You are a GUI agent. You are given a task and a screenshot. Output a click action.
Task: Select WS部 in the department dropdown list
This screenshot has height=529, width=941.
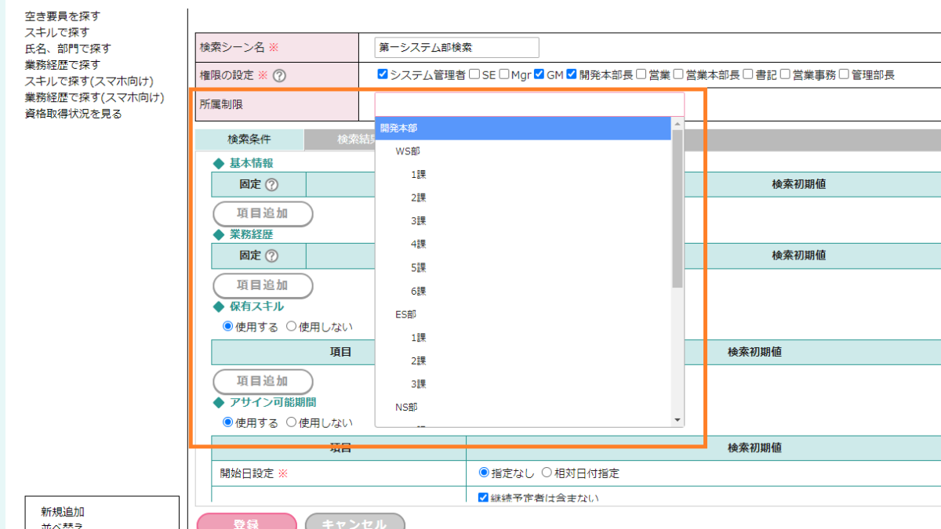coord(407,150)
